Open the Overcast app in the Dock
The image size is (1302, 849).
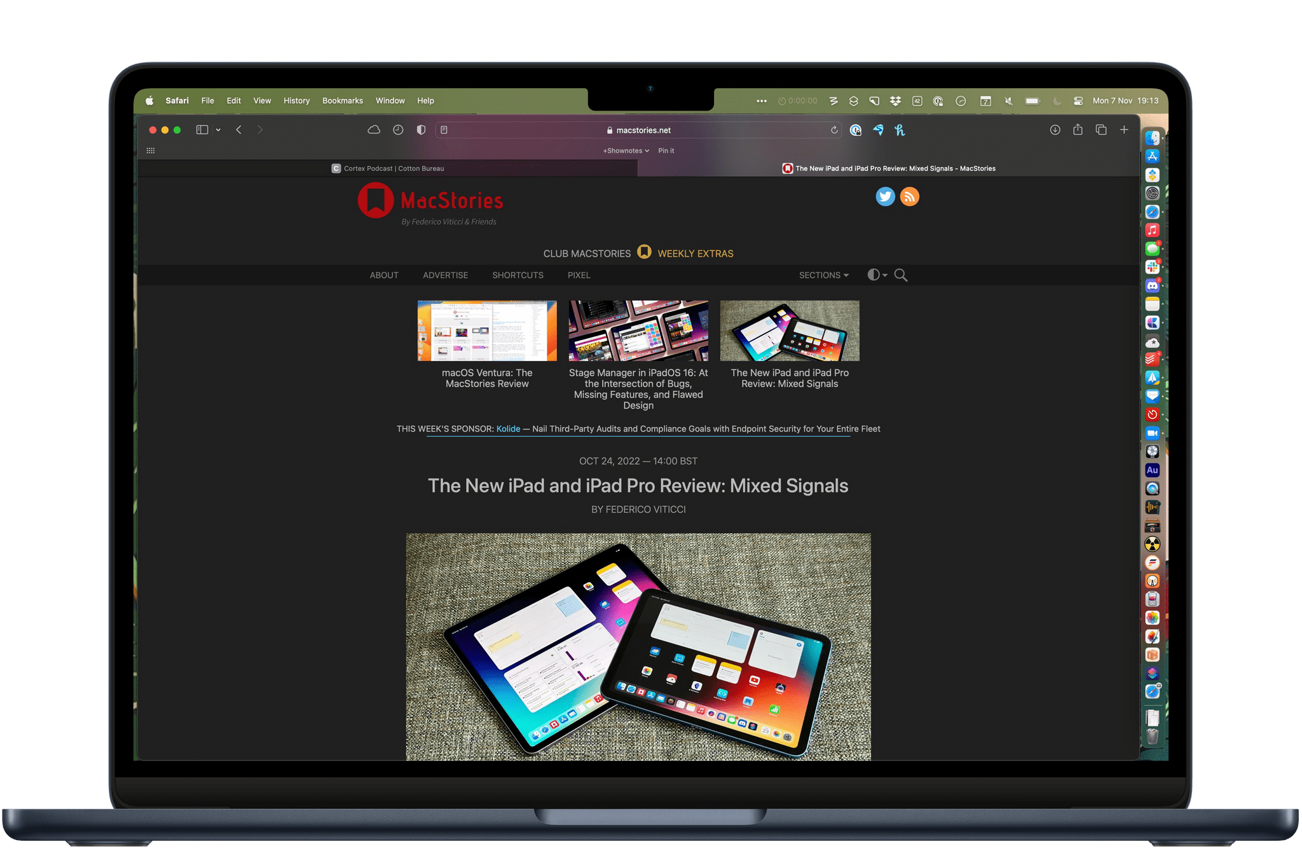[x=1152, y=581]
